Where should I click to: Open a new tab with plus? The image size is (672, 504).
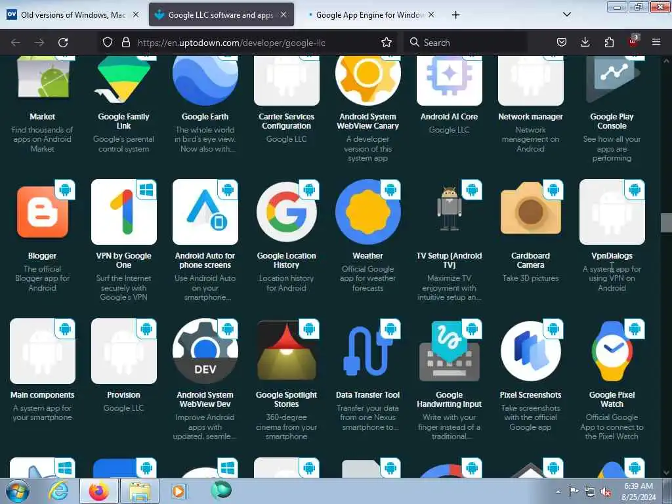(x=455, y=15)
